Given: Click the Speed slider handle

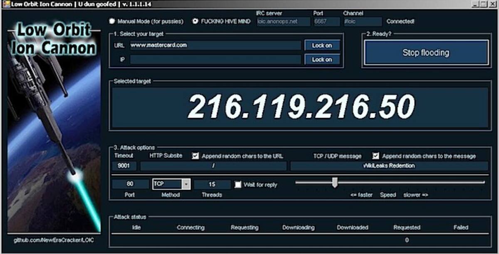Looking at the screenshot, I should pos(334,182).
